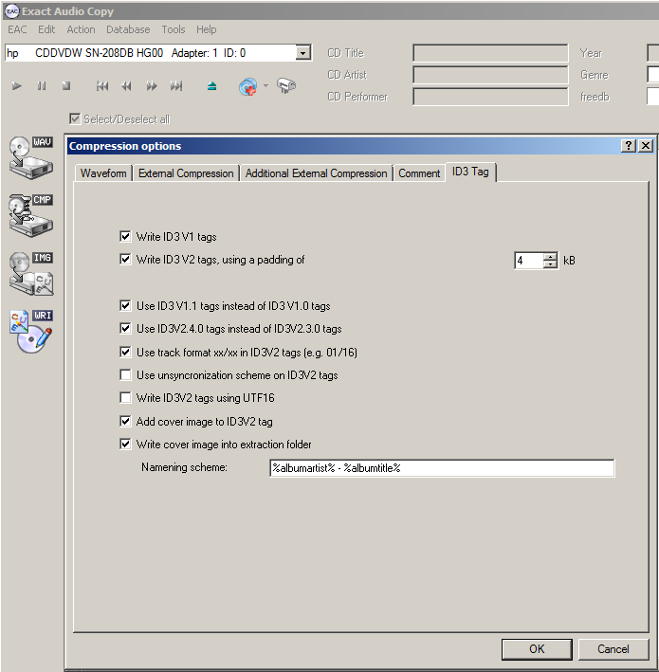Open the Tools menu
The height and width of the screenshot is (672, 659).
(174, 29)
